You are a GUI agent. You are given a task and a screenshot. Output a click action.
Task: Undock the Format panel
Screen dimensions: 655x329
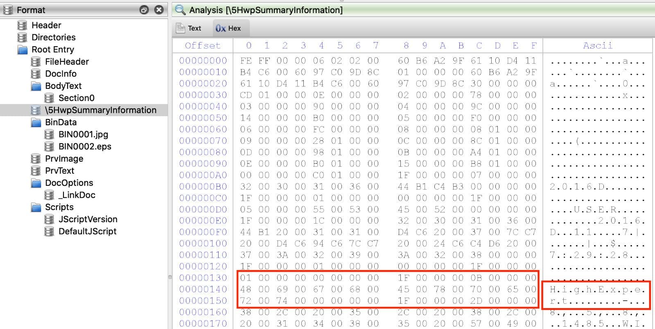tap(144, 10)
